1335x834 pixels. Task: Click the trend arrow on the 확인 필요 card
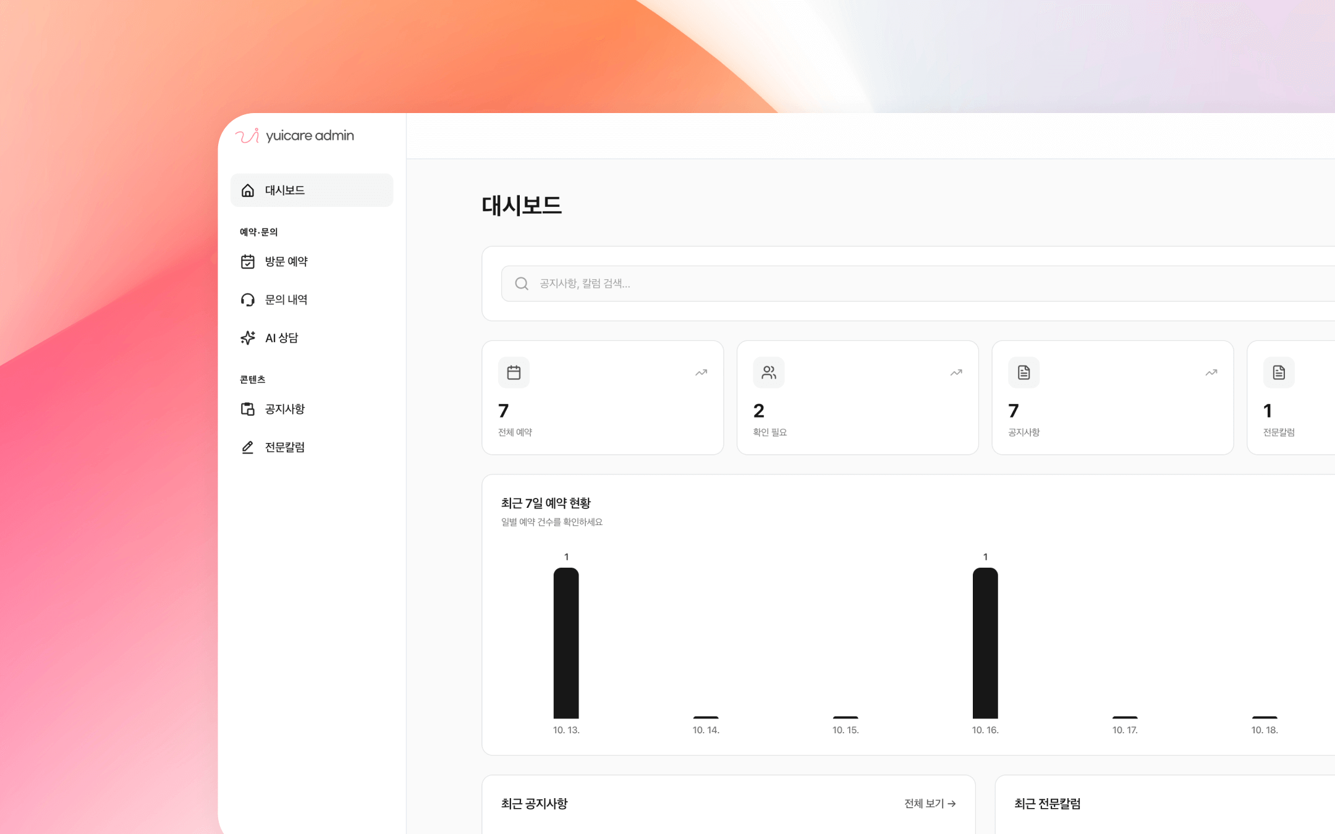tap(956, 372)
